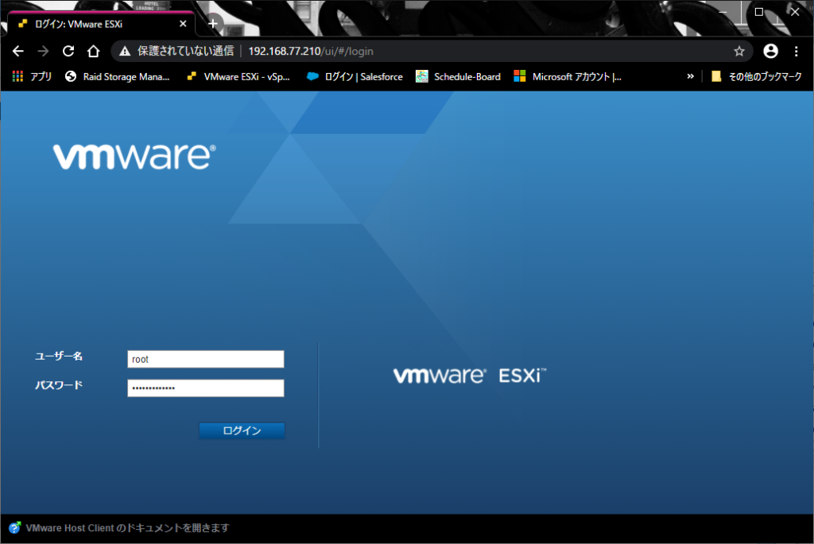Viewport: 814px width, 544px height.
Task: Open the ログイン | Salesforce bookmark
Action: tap(355, 77)
